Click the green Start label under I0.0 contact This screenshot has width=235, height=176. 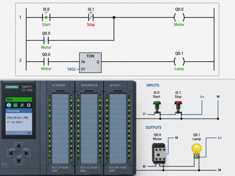pos(46,25)
